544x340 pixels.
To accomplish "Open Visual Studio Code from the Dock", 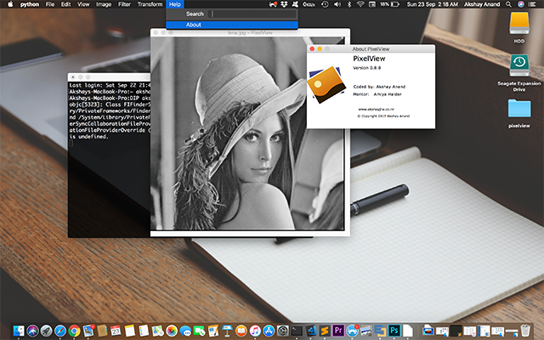I will [x=311, y=331].
